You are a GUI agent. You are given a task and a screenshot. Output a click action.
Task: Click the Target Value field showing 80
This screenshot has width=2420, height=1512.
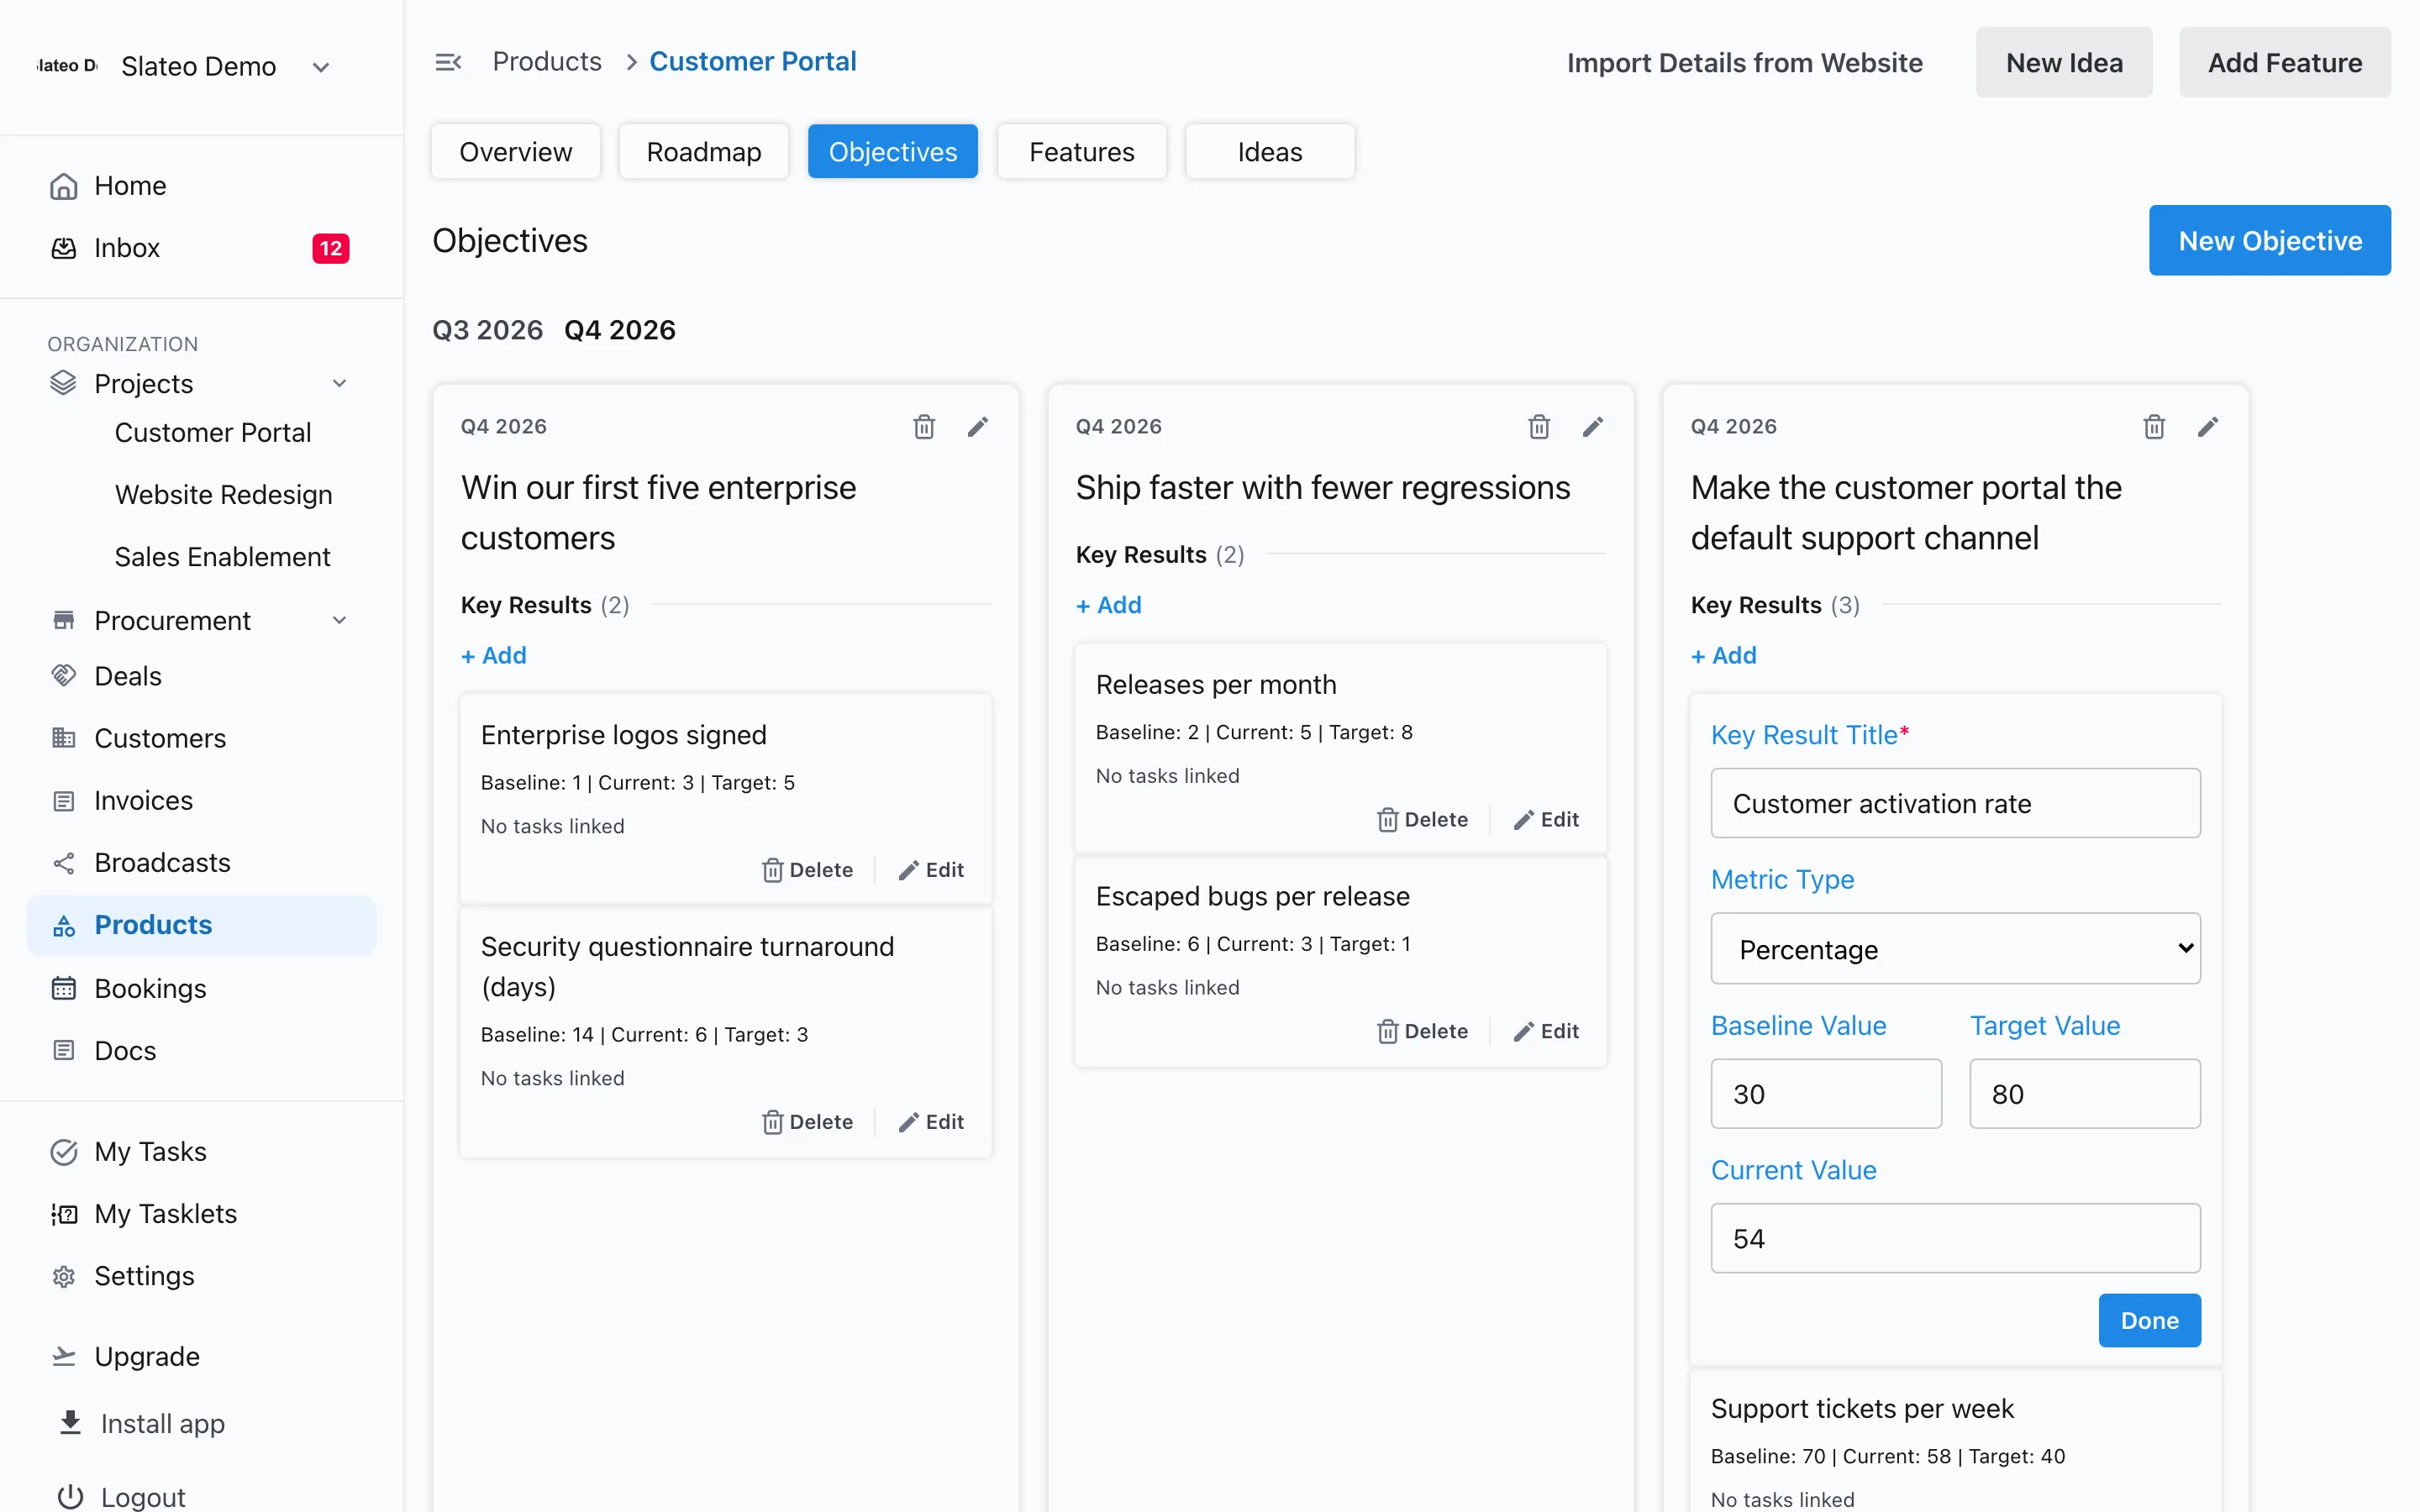tap(2085, 1094)
